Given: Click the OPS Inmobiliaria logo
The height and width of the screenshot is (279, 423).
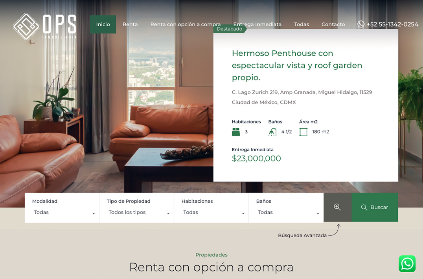Looking at the screenshot, I should tap(45, 27).
